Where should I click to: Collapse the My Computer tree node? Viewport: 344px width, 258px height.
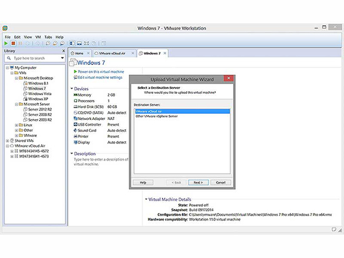click(8, 67)
